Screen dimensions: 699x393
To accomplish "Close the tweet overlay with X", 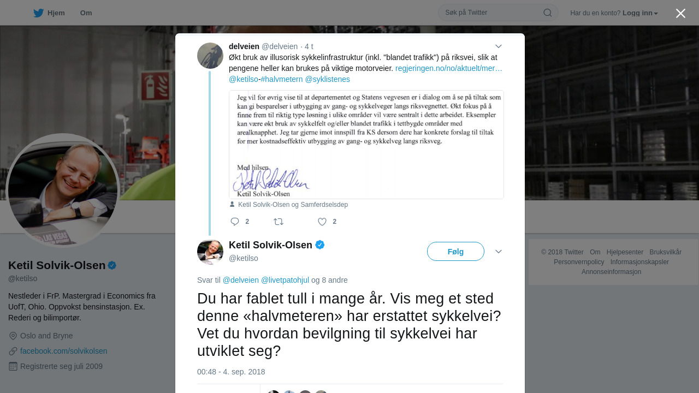I will 680,13.
